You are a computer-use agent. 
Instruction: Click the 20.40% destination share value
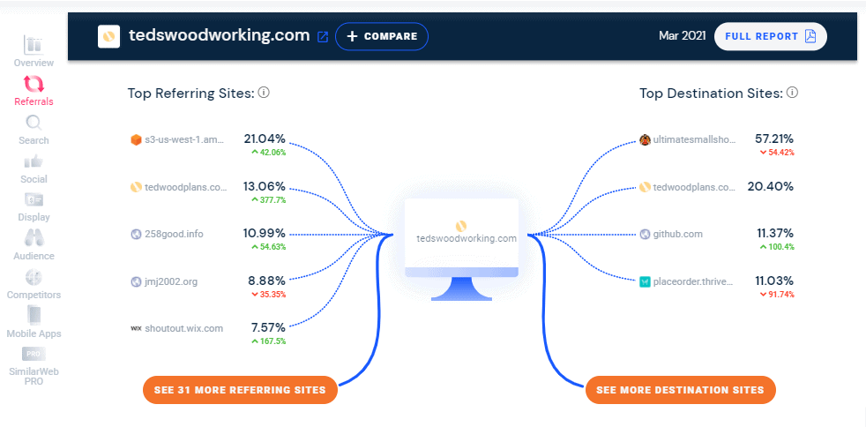(x=771, y=186)
